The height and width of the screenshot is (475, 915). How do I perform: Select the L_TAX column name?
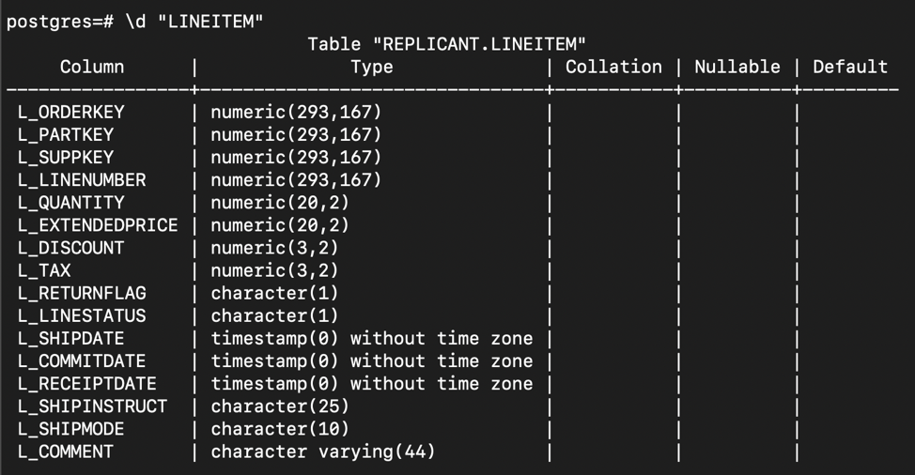[x=43, y=270]
